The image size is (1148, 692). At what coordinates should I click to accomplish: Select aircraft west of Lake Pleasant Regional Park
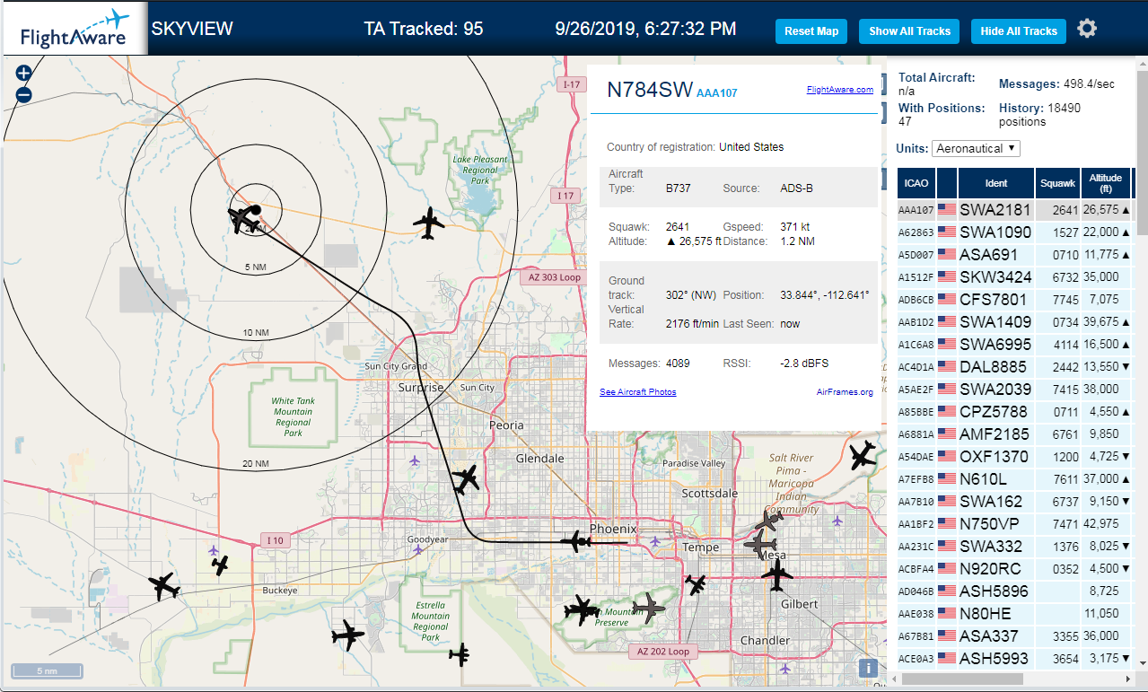(429, 223)
